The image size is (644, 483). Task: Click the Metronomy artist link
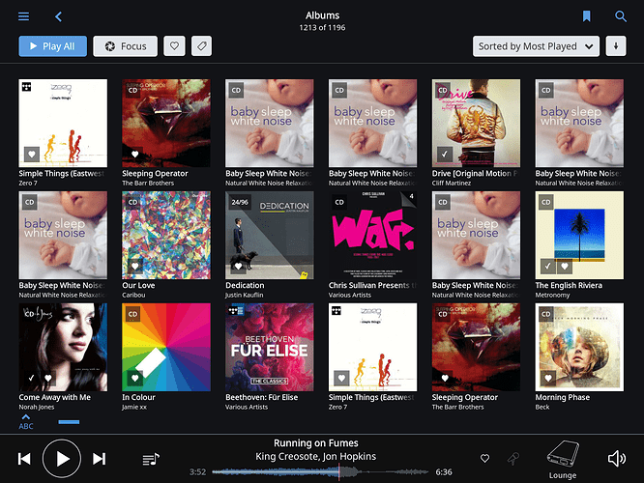(552, 295)
